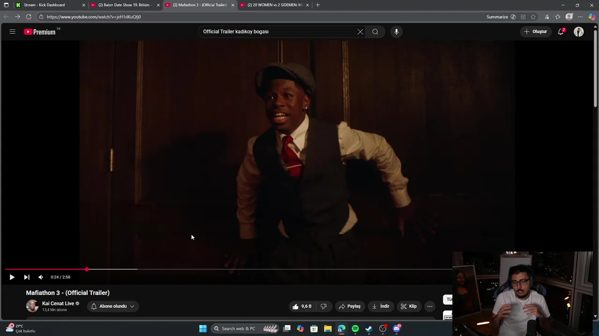Open the Kai Cenat Live channel avatar
Screen dimensions: 599x336
click(32, 306)
